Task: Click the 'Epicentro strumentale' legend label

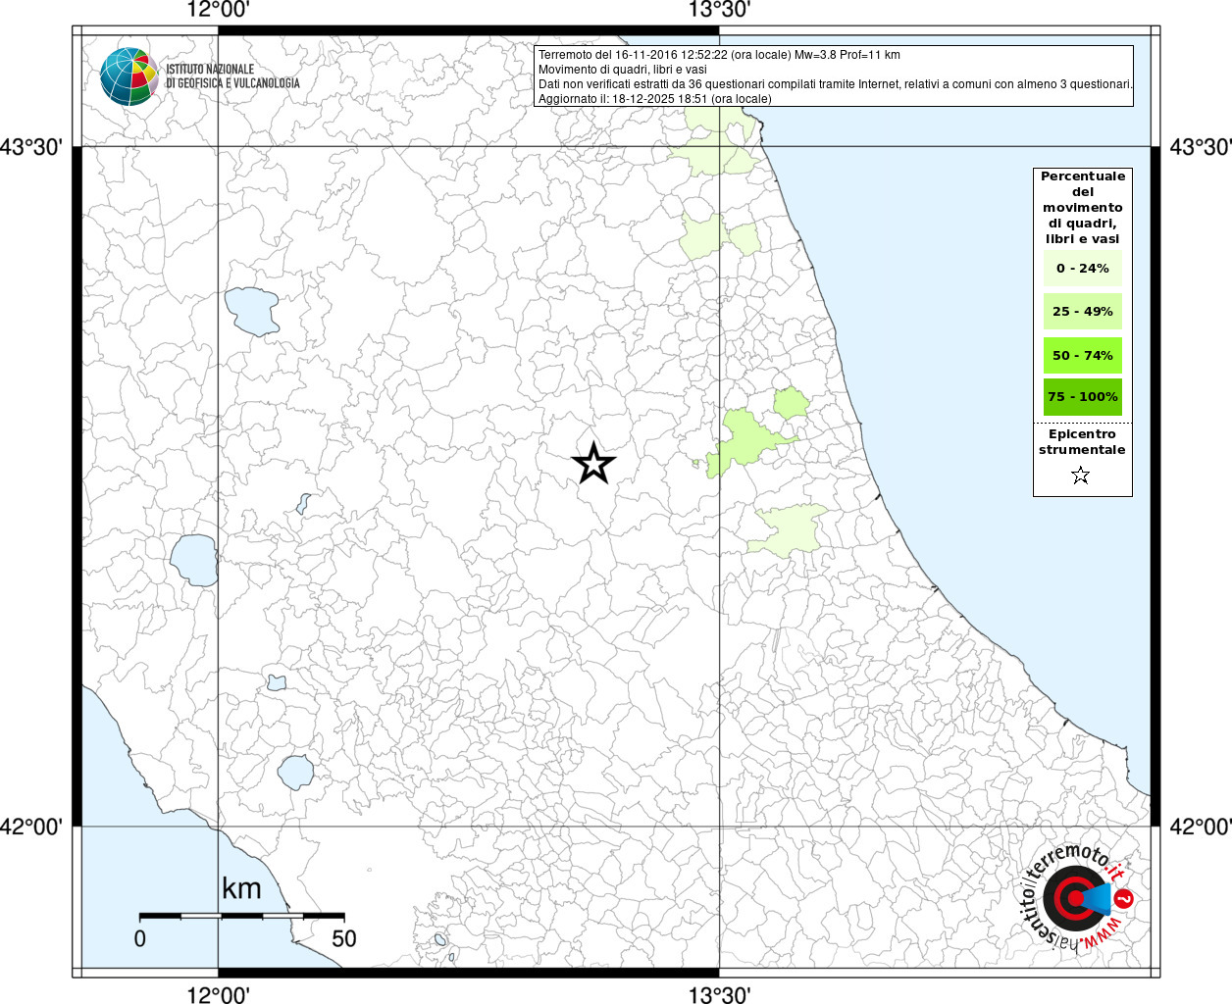Action: pos(1083,441)
